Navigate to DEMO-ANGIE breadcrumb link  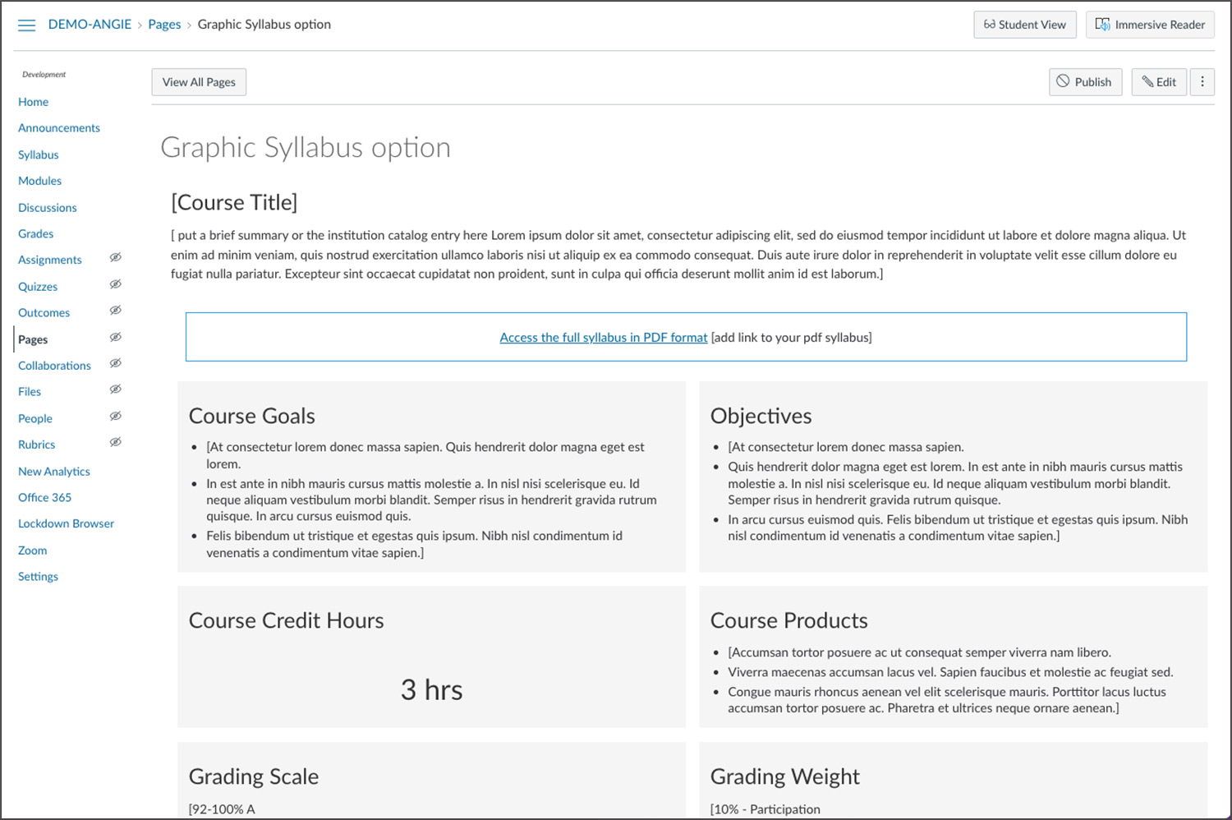coord(90,25)
